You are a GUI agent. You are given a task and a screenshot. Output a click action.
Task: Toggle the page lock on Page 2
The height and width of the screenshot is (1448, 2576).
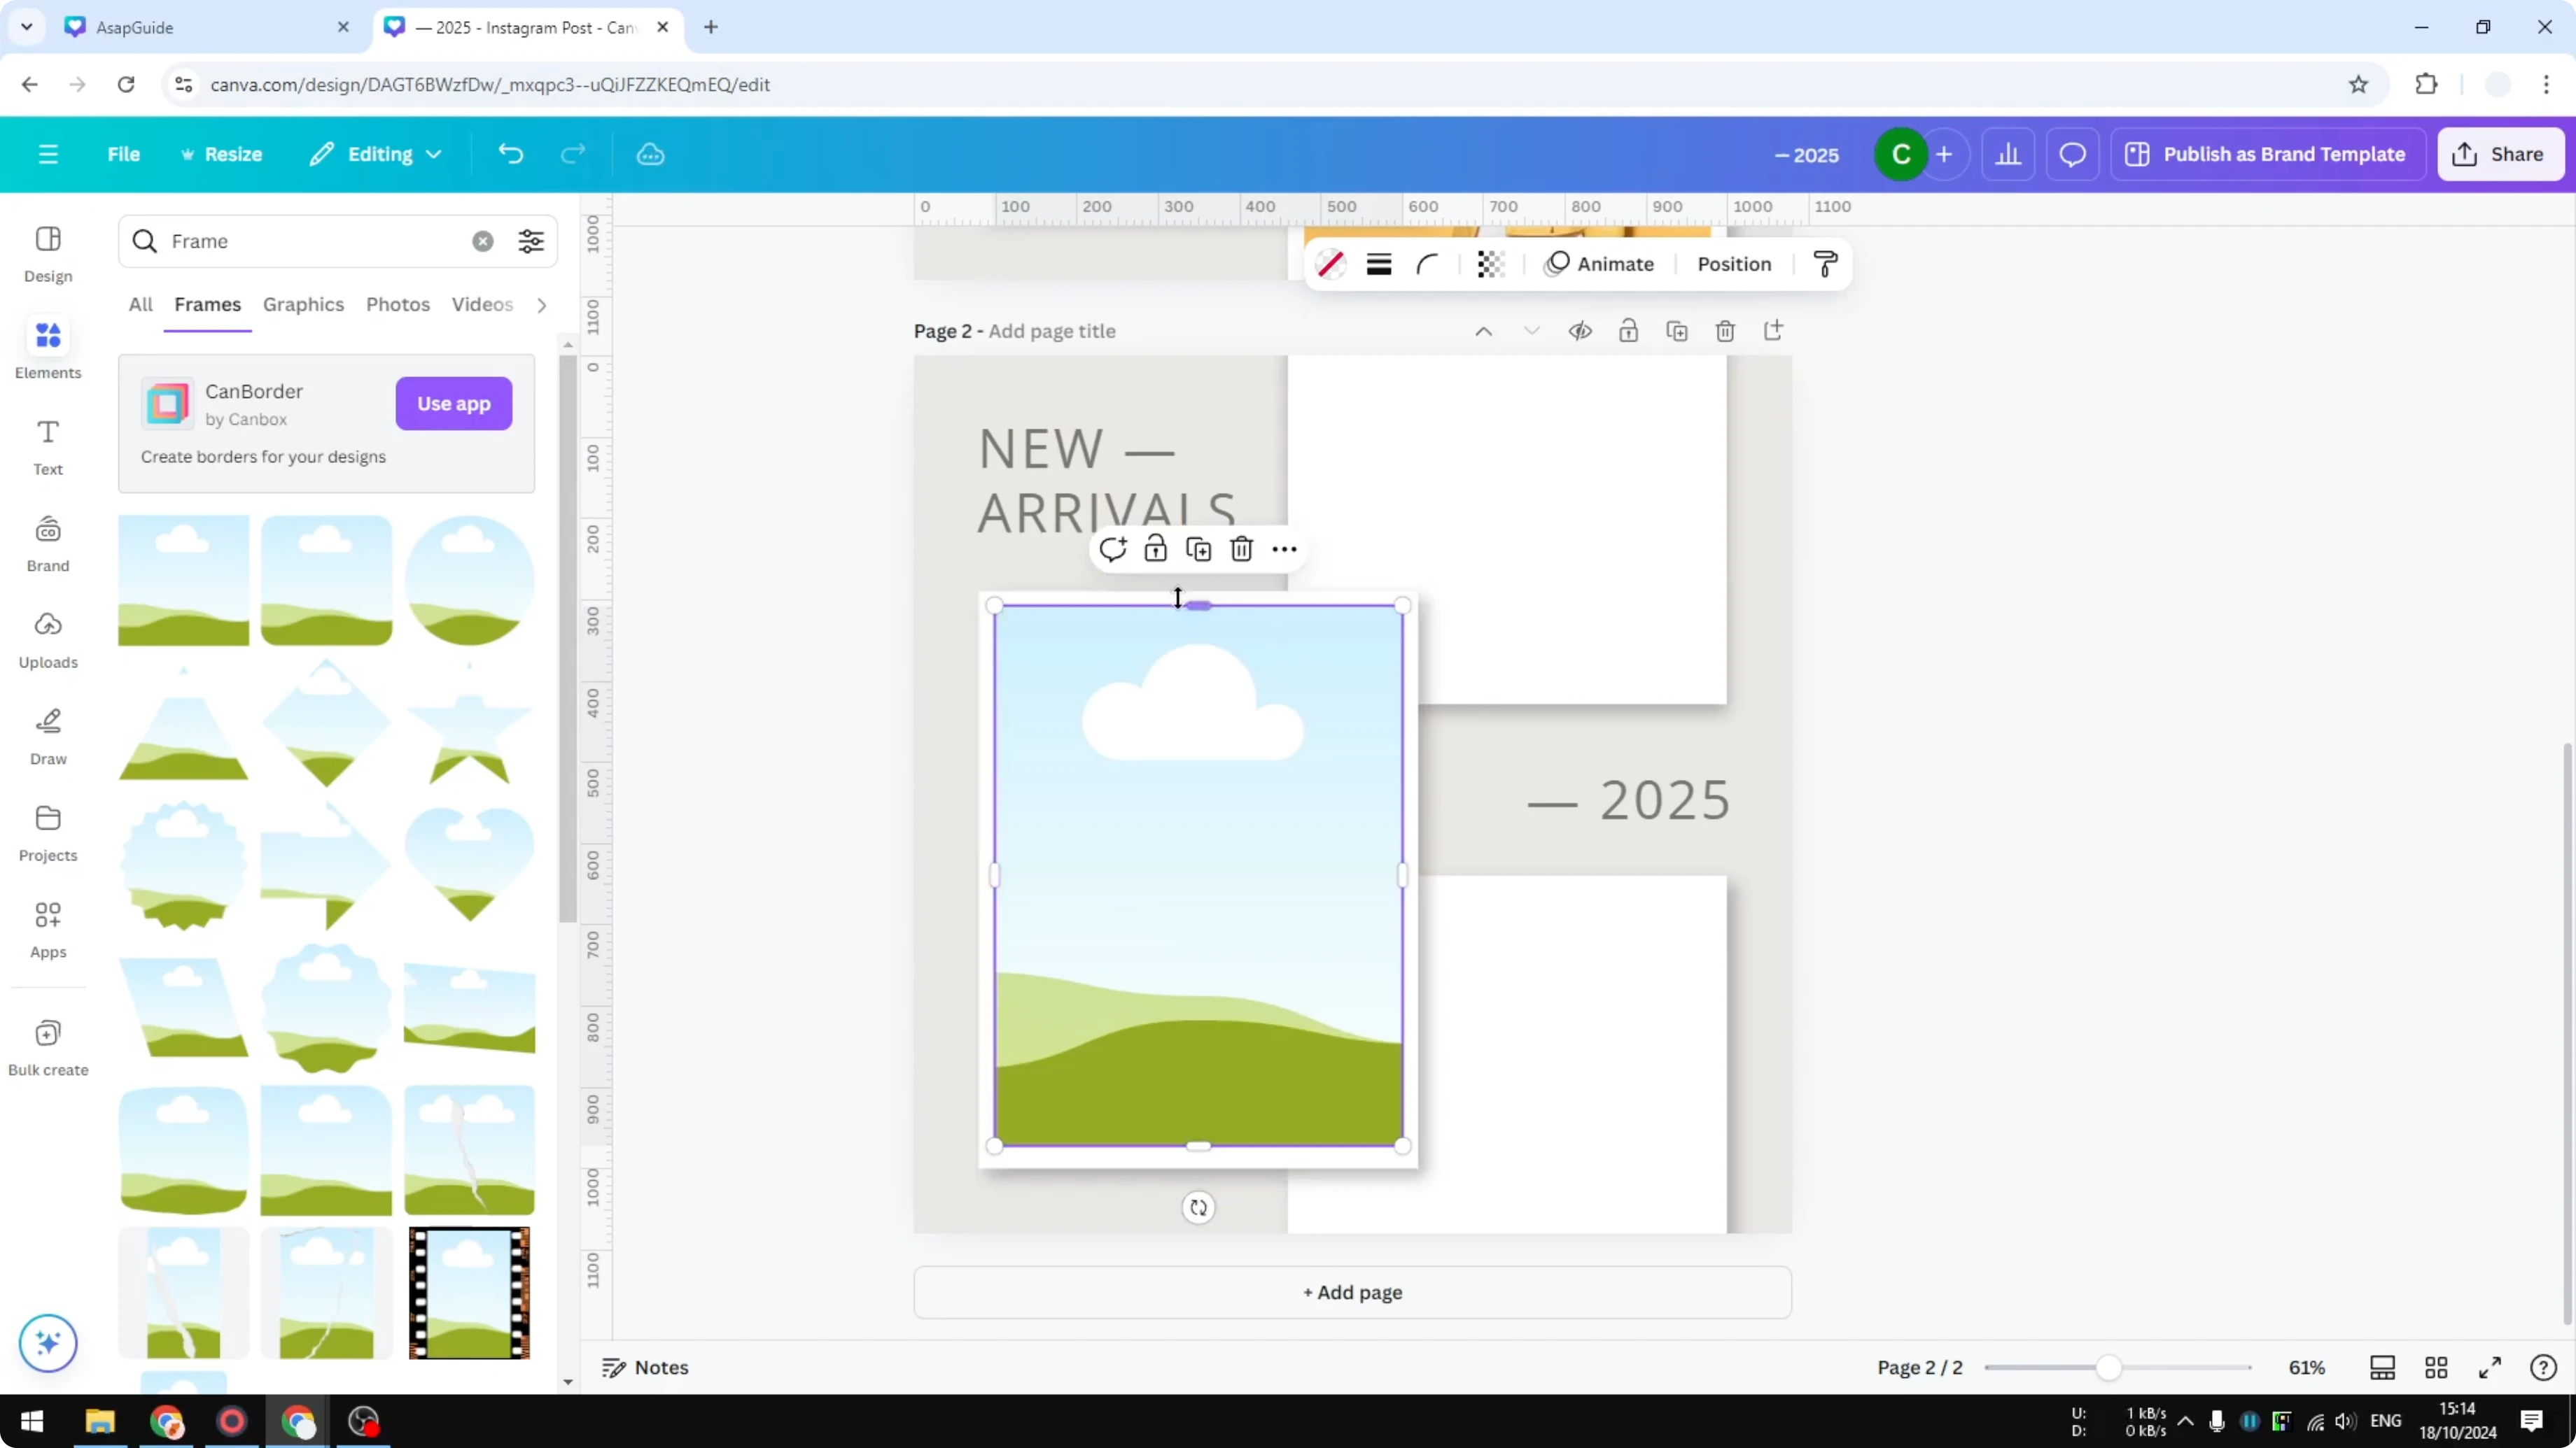[x=1628, y=331]
